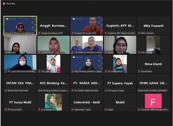The image size is (173, 126).
Task: Click muted mic icon beside Mukti label
Action: [106, 110]
